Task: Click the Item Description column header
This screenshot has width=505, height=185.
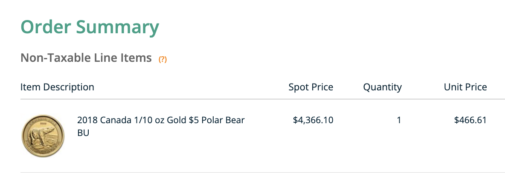Action: [x=57, y=87]
